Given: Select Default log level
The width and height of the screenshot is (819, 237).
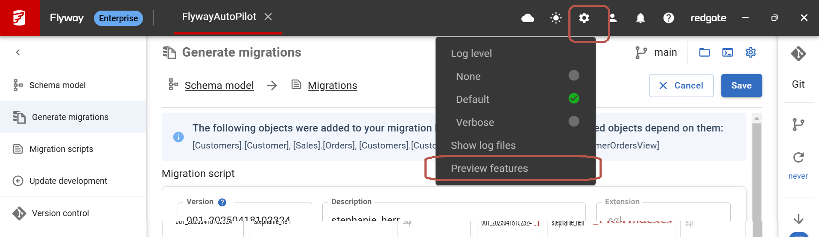Looking at the screenshot, I should point(515,99).
